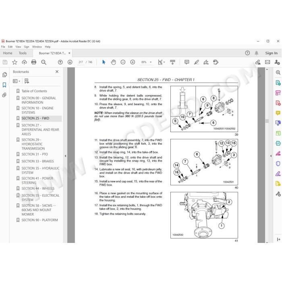Open SECTION 90 - PLATFORM bookmark

[39, 220]
